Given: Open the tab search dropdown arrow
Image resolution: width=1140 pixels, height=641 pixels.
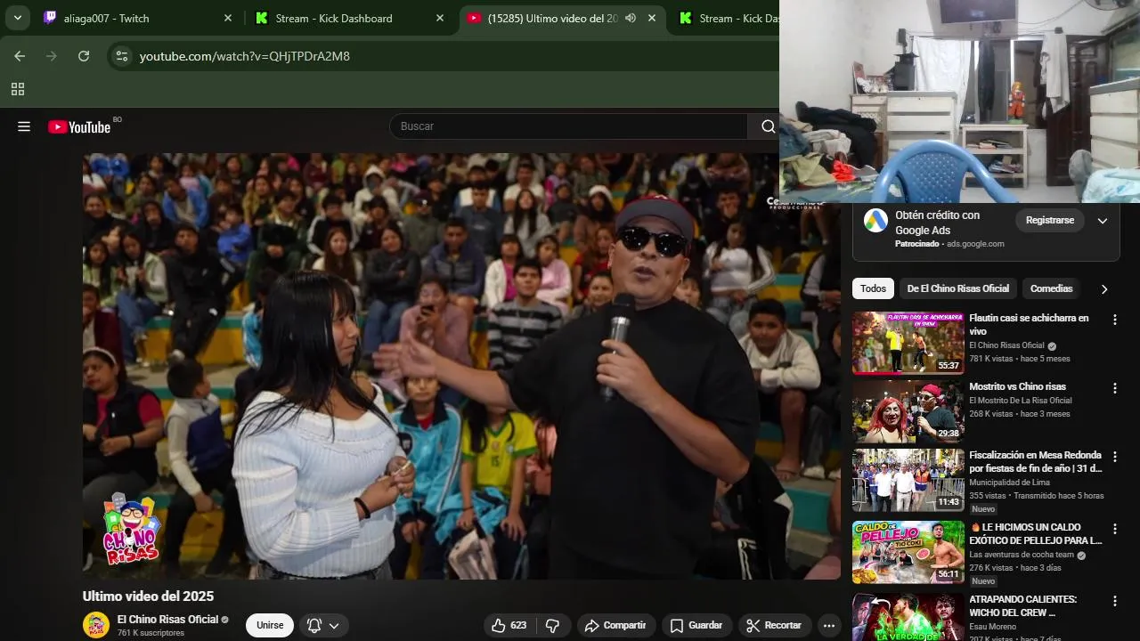Looking at the screenshot, I should [17, 18].
